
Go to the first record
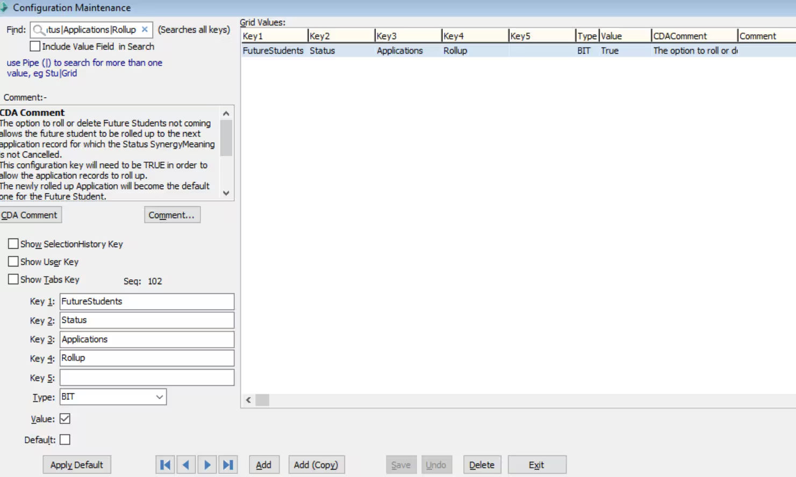[x=165, y=465]
